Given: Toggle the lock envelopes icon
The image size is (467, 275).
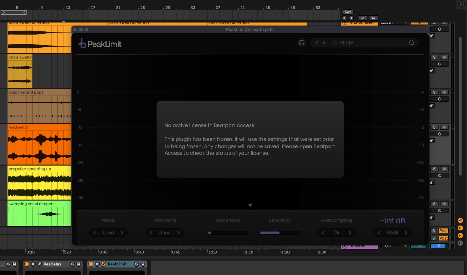Looking at the screenshot, I should [x=373, y=18].
